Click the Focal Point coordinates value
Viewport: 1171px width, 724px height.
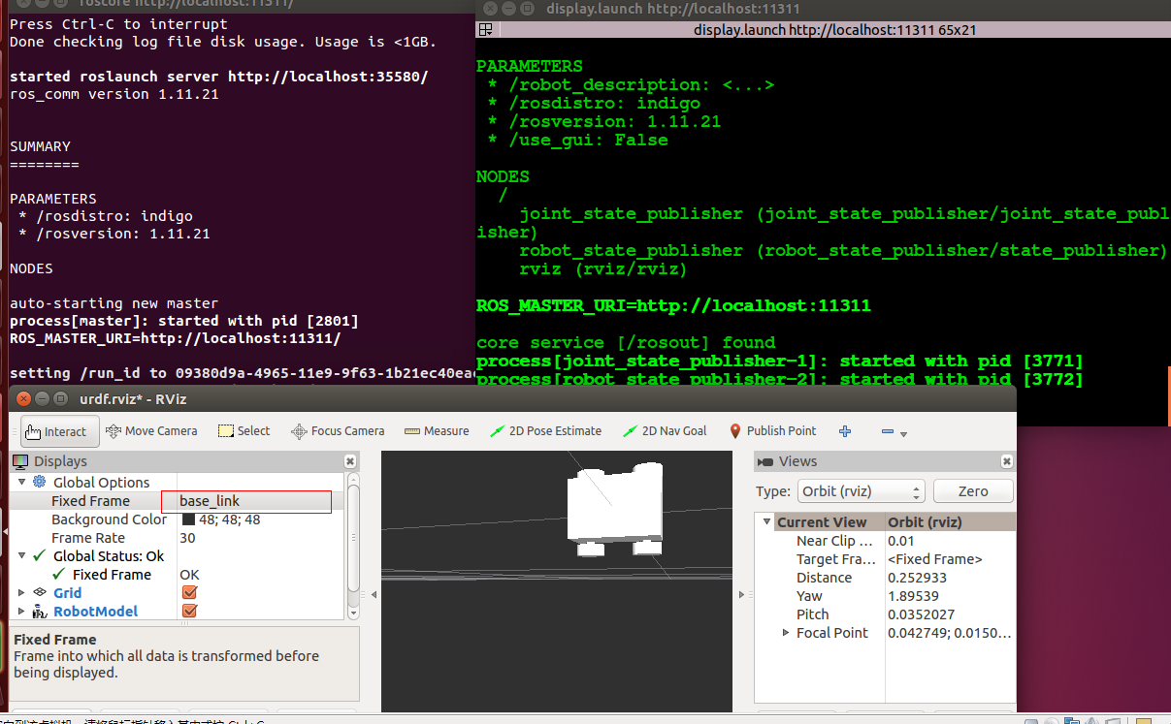tap(950, 633)
